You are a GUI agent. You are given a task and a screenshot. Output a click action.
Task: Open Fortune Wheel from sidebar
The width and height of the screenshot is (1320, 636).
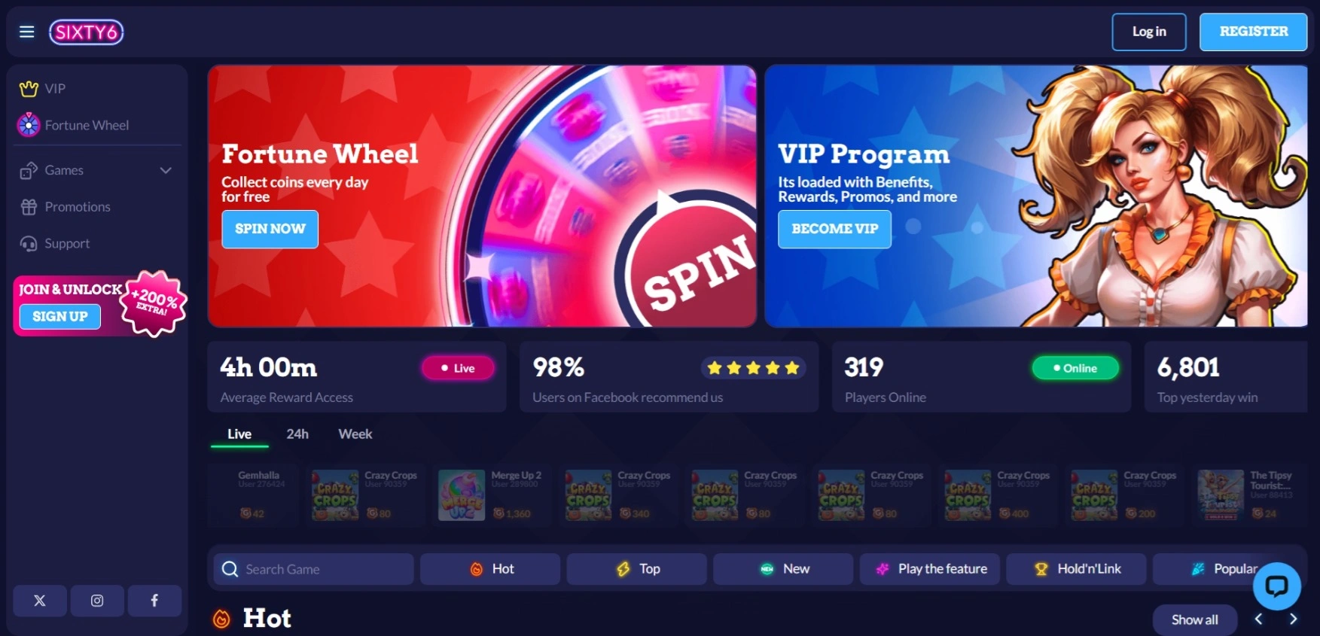pyautogui.click(x=74, y=125)
